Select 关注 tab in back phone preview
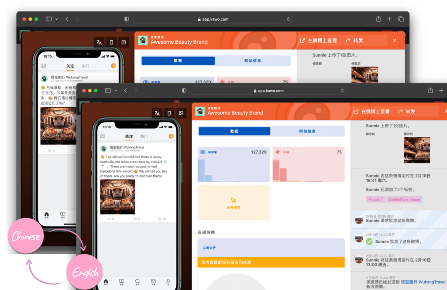 (x=70, y=66)
